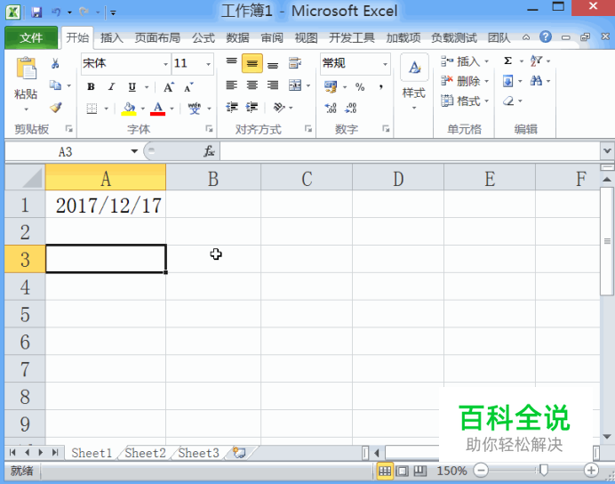Image resolution: width=615 pixels, height=484 pixels.
Task: Open the font name 宋体 dropdown
Action: [165, 63]
